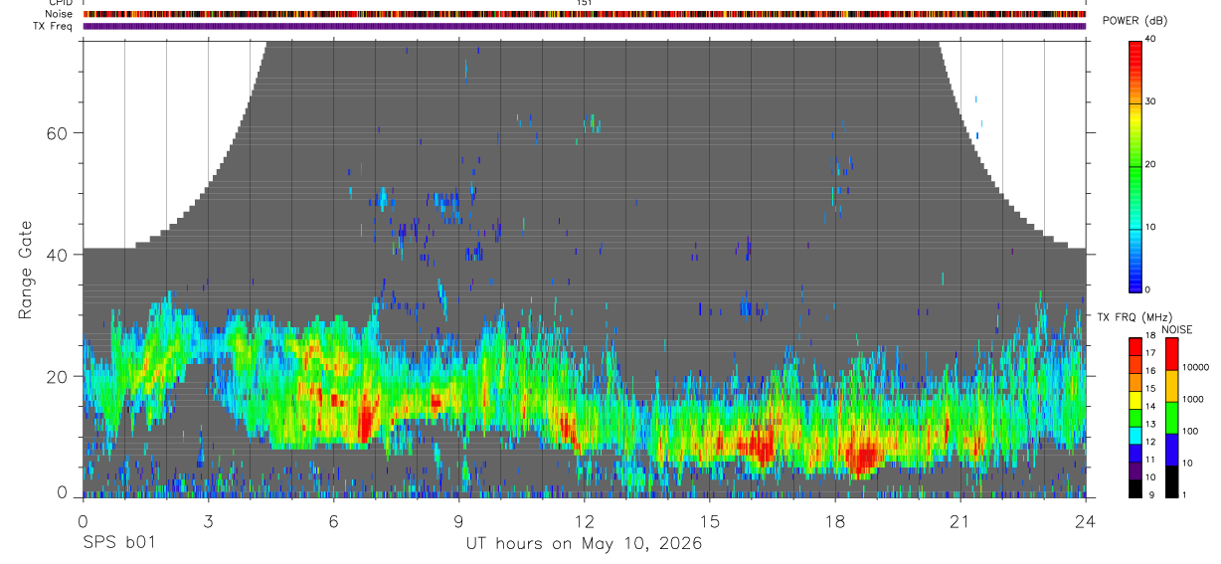Click the "24" hour tick on the time axis
The height and width of the screenshot is (564, 1221).
click(x=1086, y=521)
